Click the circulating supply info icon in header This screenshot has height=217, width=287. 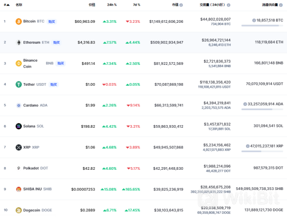coord(281,5)
